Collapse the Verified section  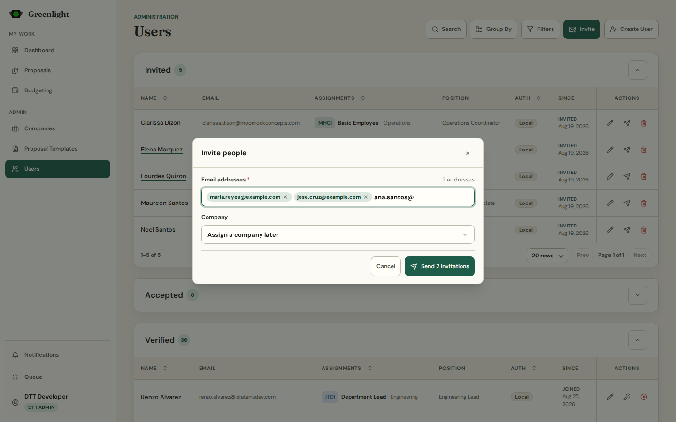[638, 340]
